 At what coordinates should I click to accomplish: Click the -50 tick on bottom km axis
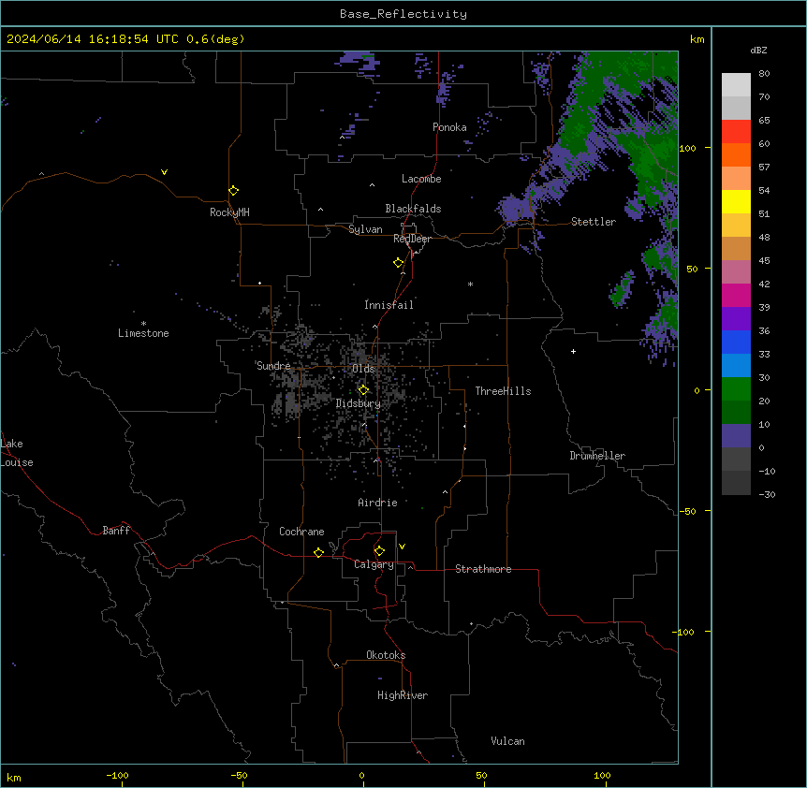pos(240,775)
